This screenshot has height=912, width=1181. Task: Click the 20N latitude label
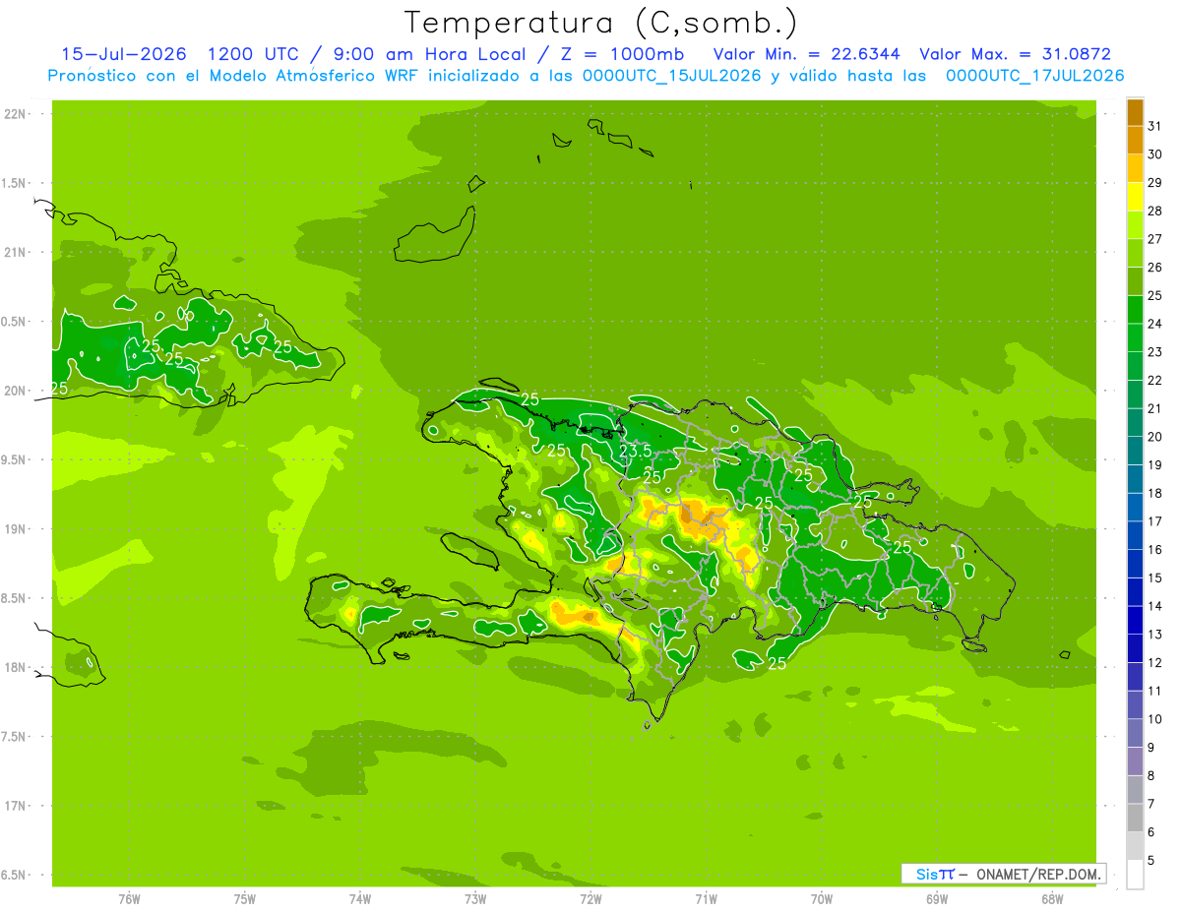tap(16, 391)
